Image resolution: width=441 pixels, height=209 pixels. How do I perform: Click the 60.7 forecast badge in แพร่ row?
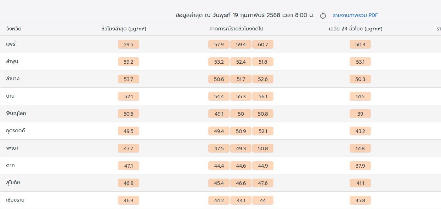(263, 45)
